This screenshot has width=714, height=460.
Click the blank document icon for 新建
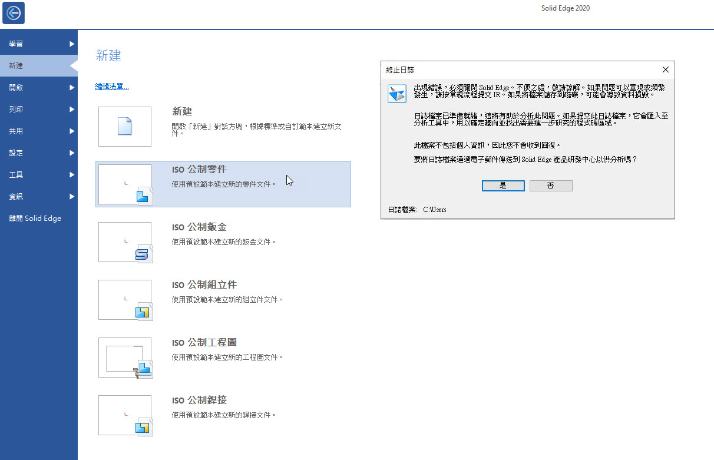(125, 127)
